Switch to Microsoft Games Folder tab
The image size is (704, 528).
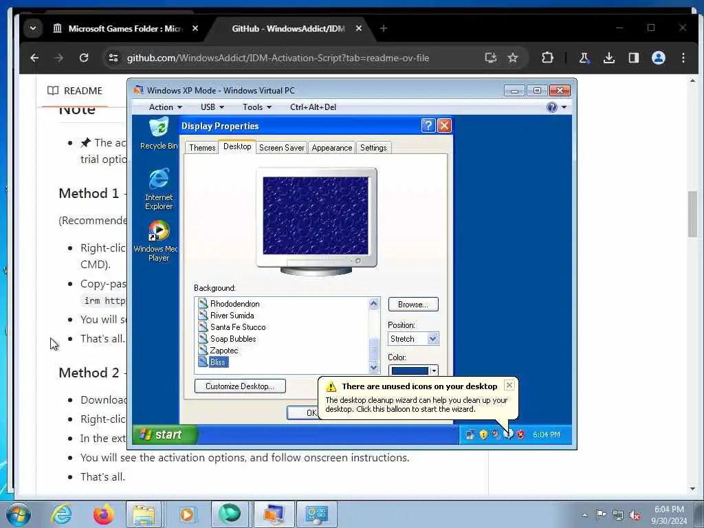click(126, 28)
